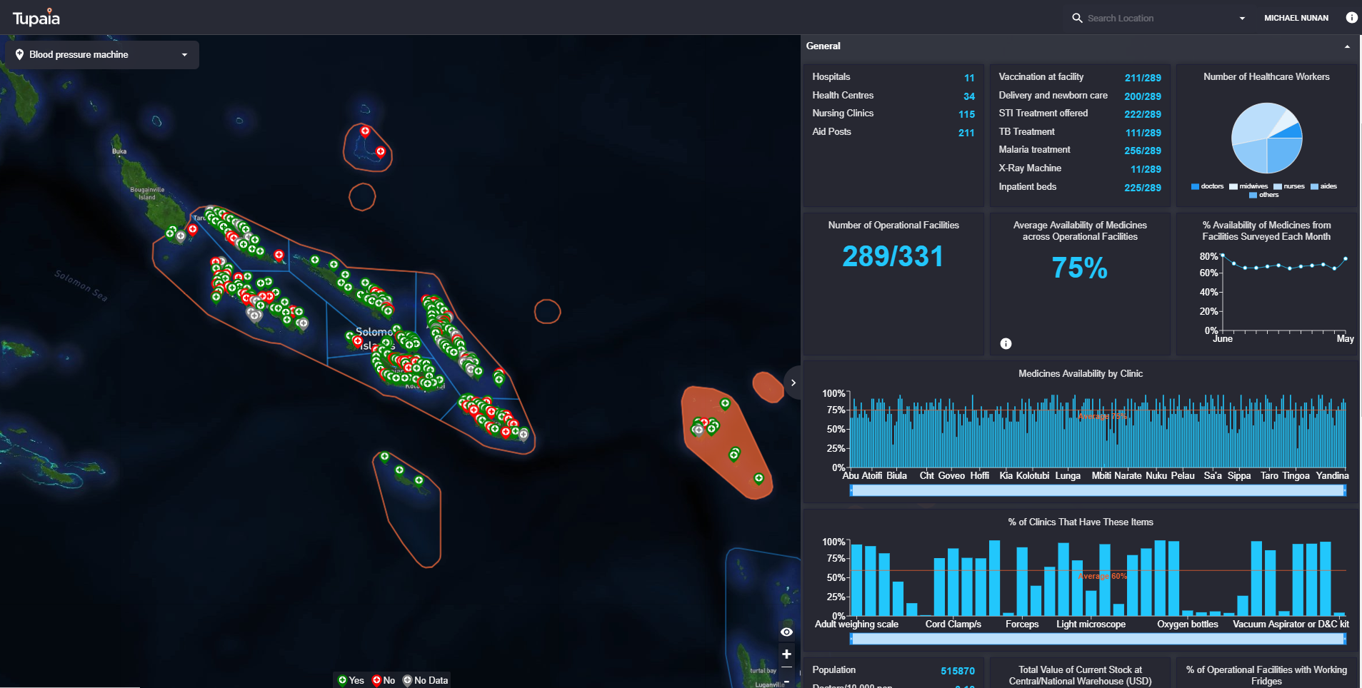The height and width of the screenshot is (688, 1362).
Task: Click the range slider below % of Clinics That Have These Items
Action: point(1098,639)
